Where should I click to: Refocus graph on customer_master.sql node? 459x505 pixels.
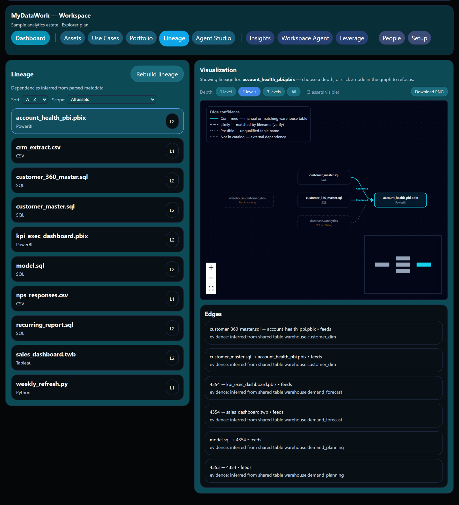324,177
